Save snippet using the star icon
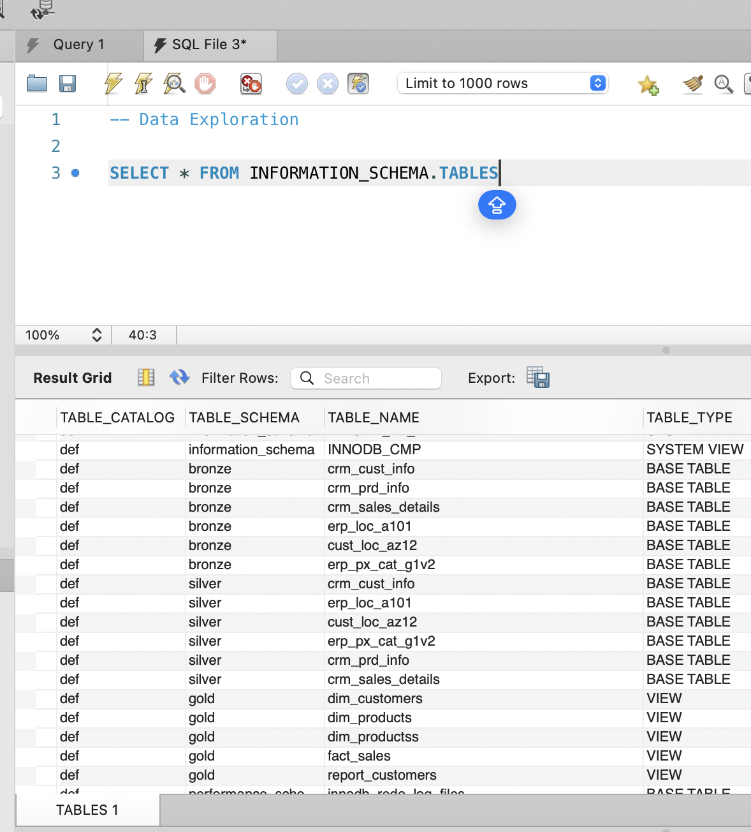Image resolution: width=751 pixels, height=832 pixels. click(x=648, y=85)
